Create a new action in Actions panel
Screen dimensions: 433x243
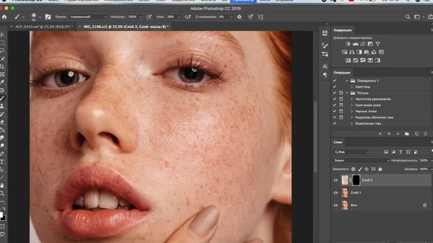click(417, 134)
